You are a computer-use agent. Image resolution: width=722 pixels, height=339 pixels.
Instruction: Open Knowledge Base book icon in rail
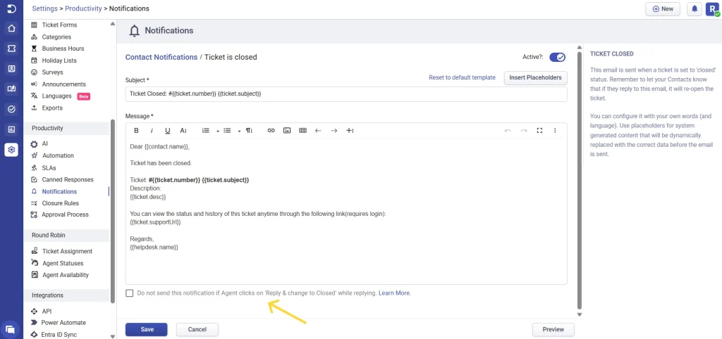(11, 89)
